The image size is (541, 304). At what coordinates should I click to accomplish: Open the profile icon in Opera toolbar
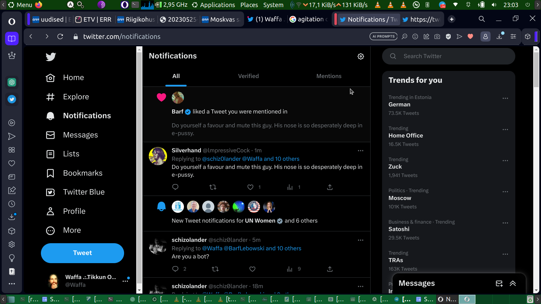coord(486,36)
